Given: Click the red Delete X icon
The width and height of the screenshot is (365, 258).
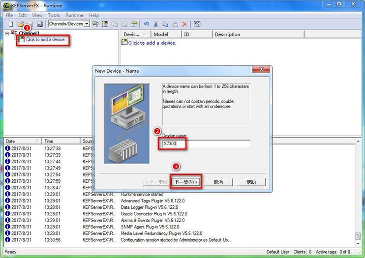Looking at the screenshot, I should [184, 24].
